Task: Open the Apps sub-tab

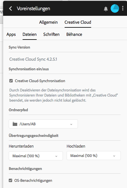Action: [x=11, y=34]
